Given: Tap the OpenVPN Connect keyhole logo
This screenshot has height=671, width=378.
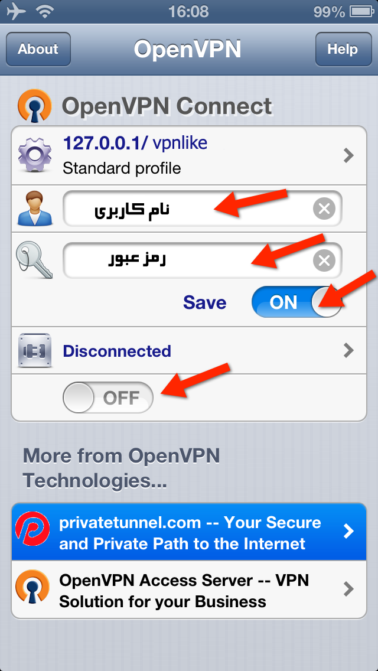Looking at the screenshot, I should click(35, 105).
